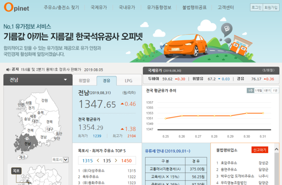Select 강원 on the Korea map
Image resolution: width=282 pixels, height=185 pixels.
(x=44, y=100)
